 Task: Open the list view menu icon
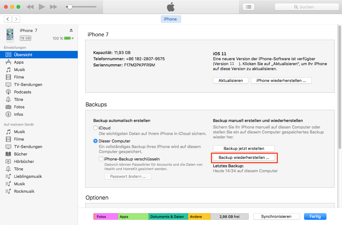(x=248, y=7)
